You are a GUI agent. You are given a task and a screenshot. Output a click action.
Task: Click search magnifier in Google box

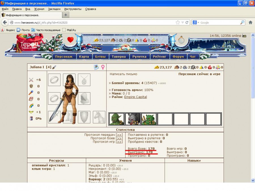tap(242, 22)
